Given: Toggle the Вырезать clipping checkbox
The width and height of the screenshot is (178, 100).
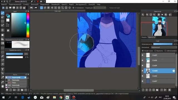Looking at the screenshot, I should [x=155, y=51].
